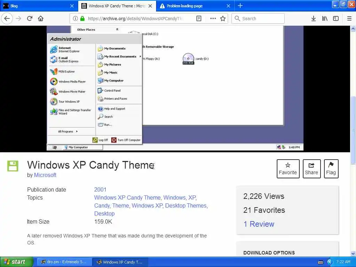Open a new browser tab
356x267 pixels.
pos(240,6)
